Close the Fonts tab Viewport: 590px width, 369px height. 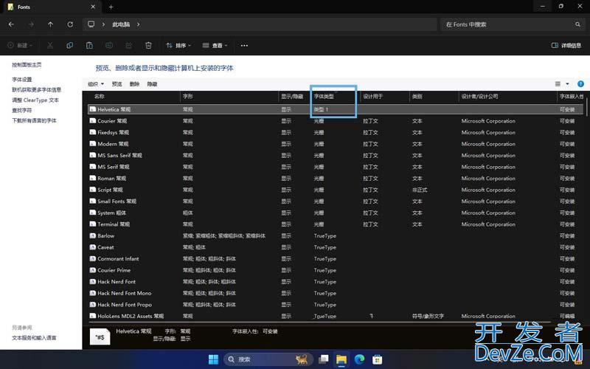click(93, 7)
